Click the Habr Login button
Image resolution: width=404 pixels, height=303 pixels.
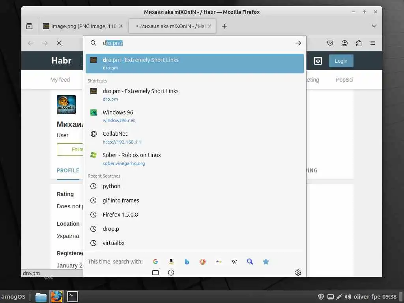pyautogui.click(x=341, y=61)
